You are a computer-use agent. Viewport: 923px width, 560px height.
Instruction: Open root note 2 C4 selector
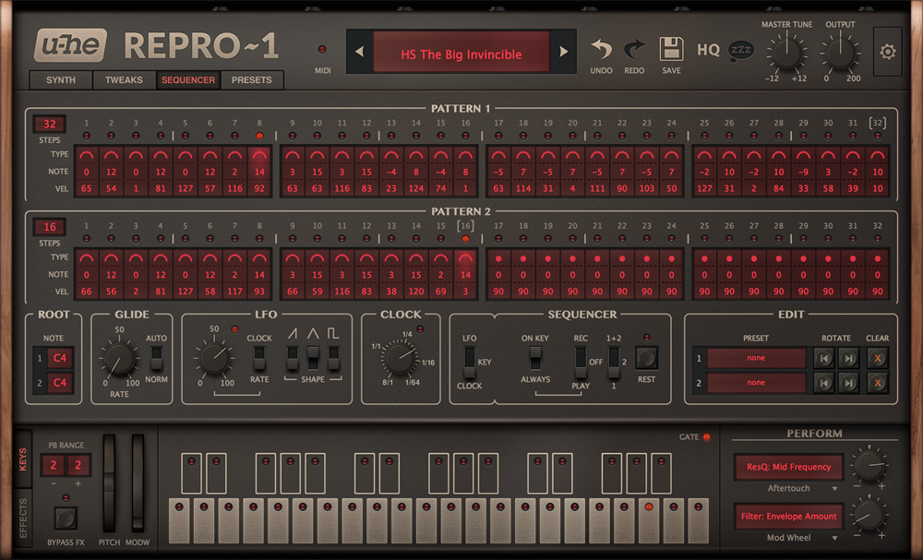coord(60,383)
